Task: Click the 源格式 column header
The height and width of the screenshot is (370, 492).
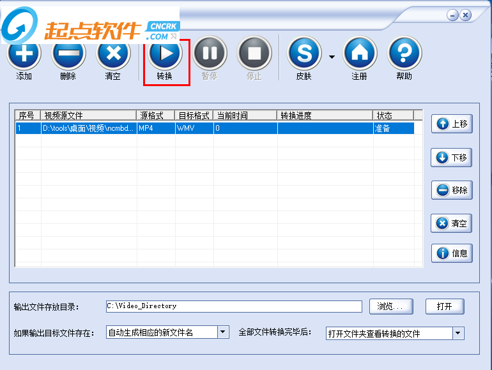Action: click(x=156, y=115)
